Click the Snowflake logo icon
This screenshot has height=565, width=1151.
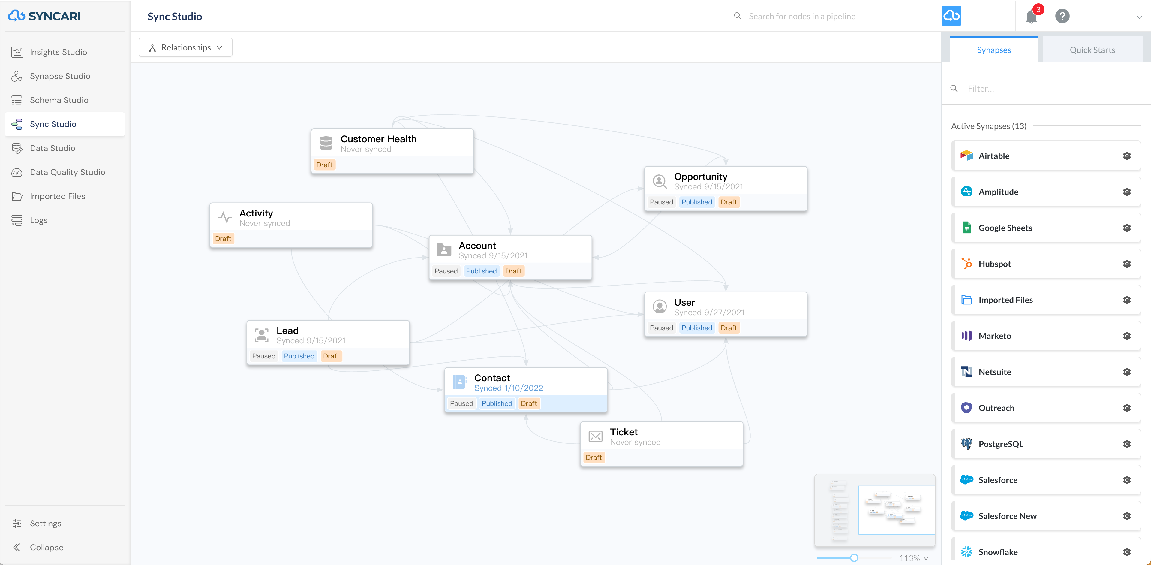pos(966,552)
